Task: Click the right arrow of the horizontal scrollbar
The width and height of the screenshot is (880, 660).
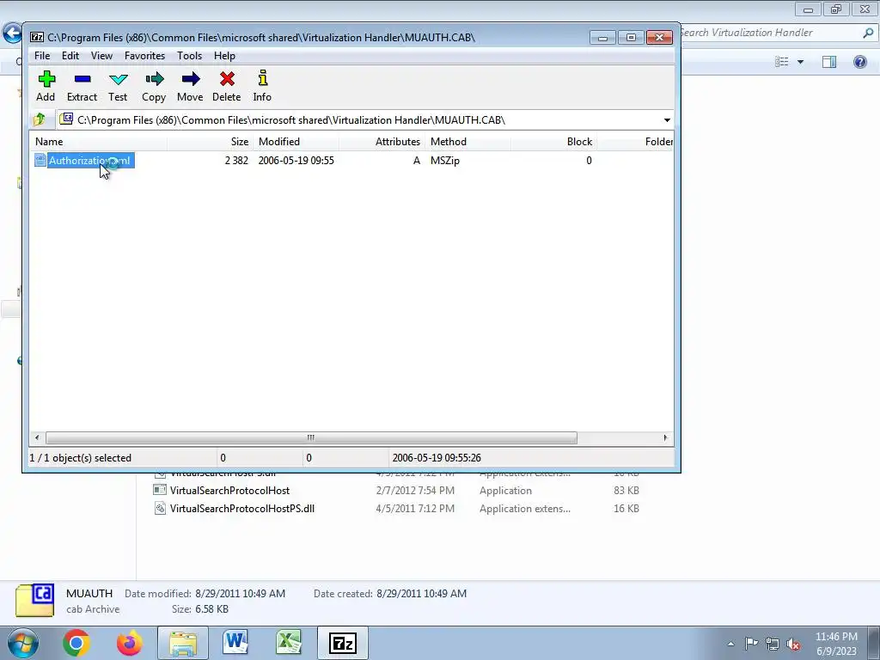Action: click(x=666, y=437)
